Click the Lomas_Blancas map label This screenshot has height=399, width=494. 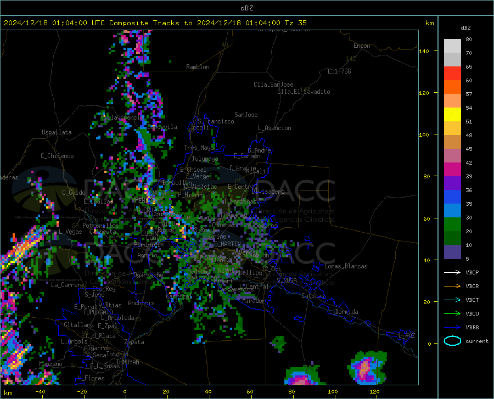tap(346, 266)
